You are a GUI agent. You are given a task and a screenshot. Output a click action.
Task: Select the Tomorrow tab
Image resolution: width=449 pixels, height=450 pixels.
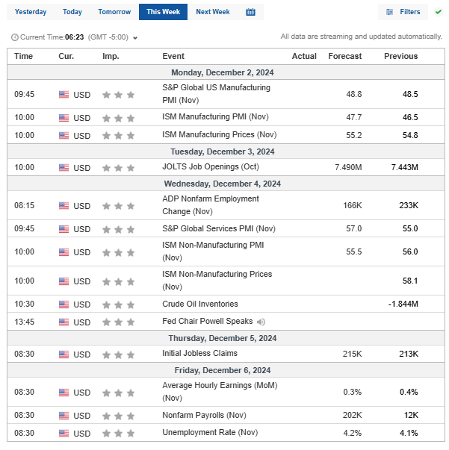tap(114, 12)
